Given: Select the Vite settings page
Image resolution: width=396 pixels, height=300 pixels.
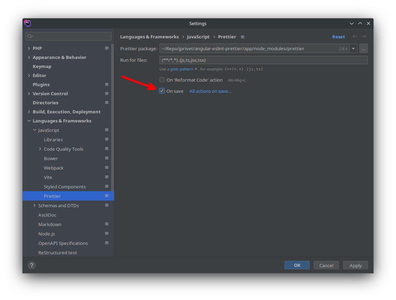Looking at the screenshot, I should pyautogui.click(x=48, y=177).
